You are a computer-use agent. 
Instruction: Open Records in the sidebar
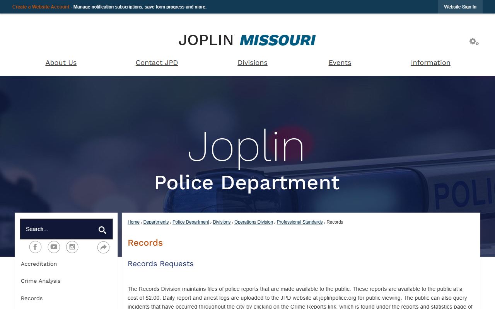pos(32,298)
